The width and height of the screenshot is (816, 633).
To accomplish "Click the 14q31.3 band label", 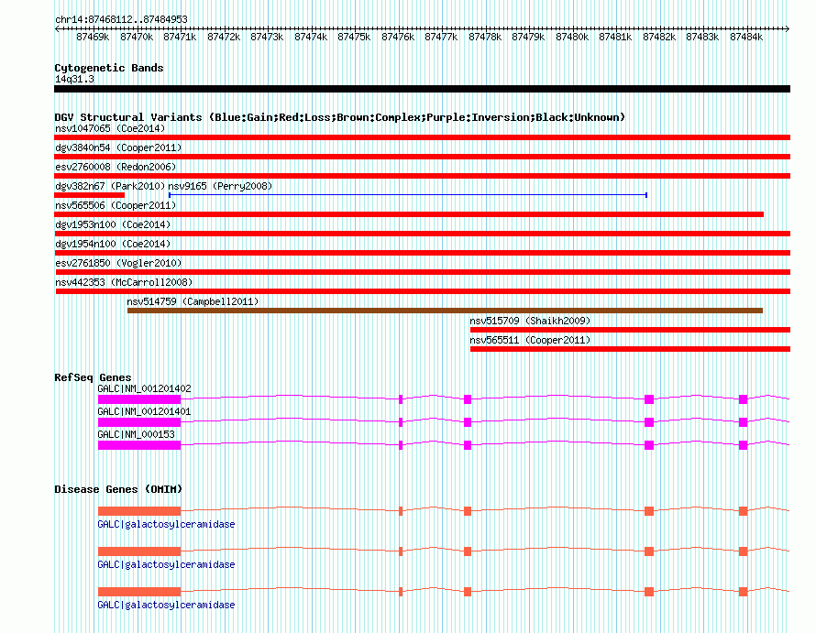I will [x=74, y=79].
